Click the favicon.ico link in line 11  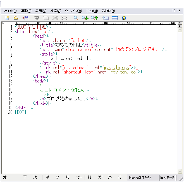(123, 72)
